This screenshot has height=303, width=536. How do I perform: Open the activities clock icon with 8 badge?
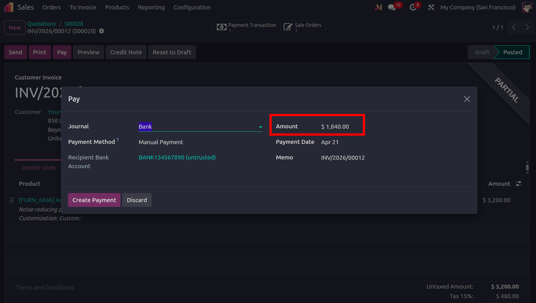[x=413, y=7]
